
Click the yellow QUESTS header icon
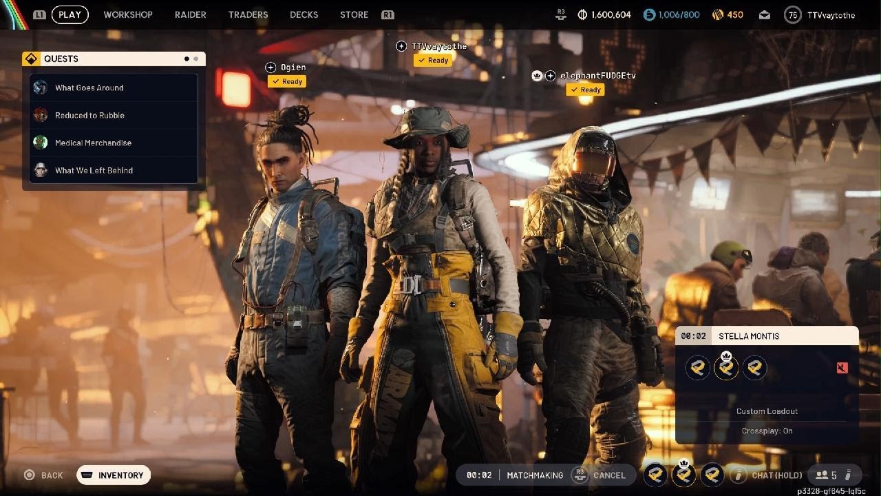[x=32, y=59]
